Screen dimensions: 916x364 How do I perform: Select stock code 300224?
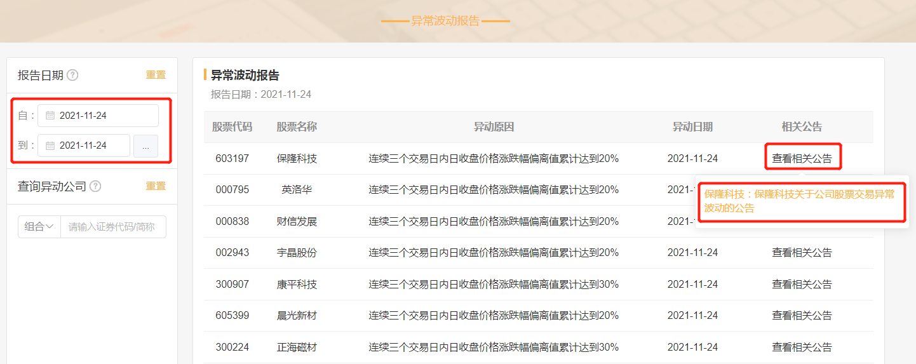click(x=232, y=347)
